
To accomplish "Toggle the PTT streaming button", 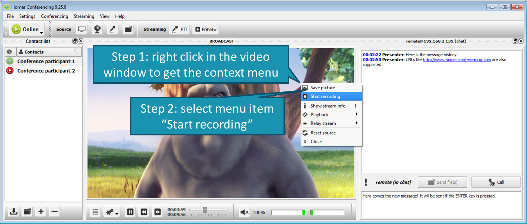I will (180, 30).
